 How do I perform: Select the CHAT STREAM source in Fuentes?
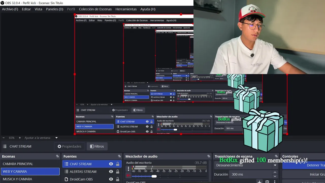click(x=92, y=164)
